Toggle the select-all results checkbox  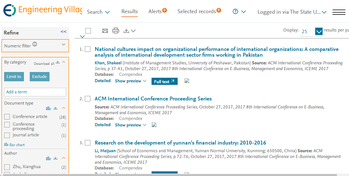pyautogui.click(x=88, y=31)
